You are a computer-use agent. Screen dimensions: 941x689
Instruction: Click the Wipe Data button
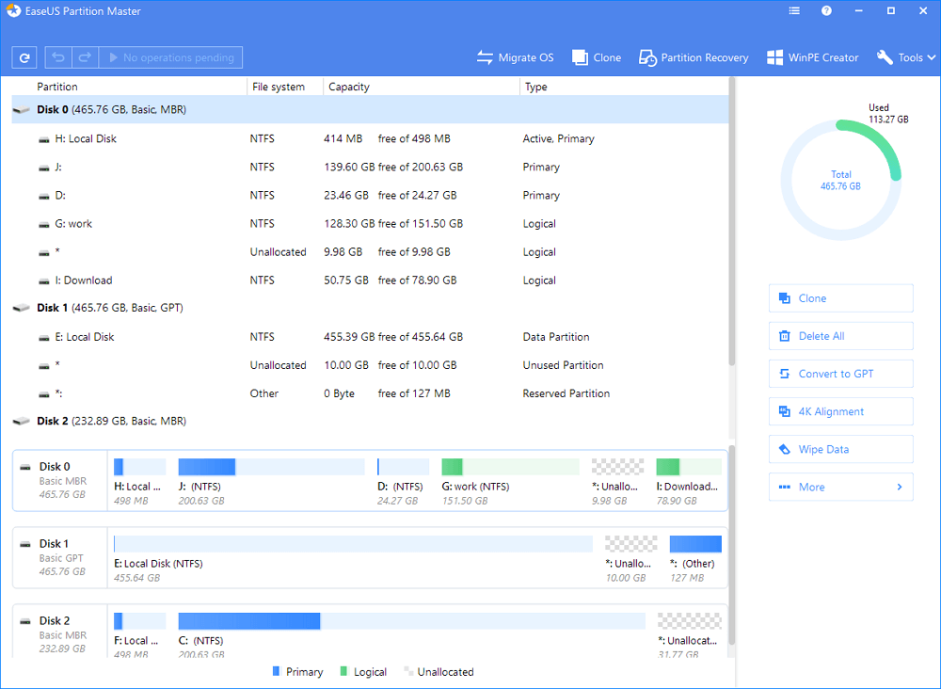840,450
